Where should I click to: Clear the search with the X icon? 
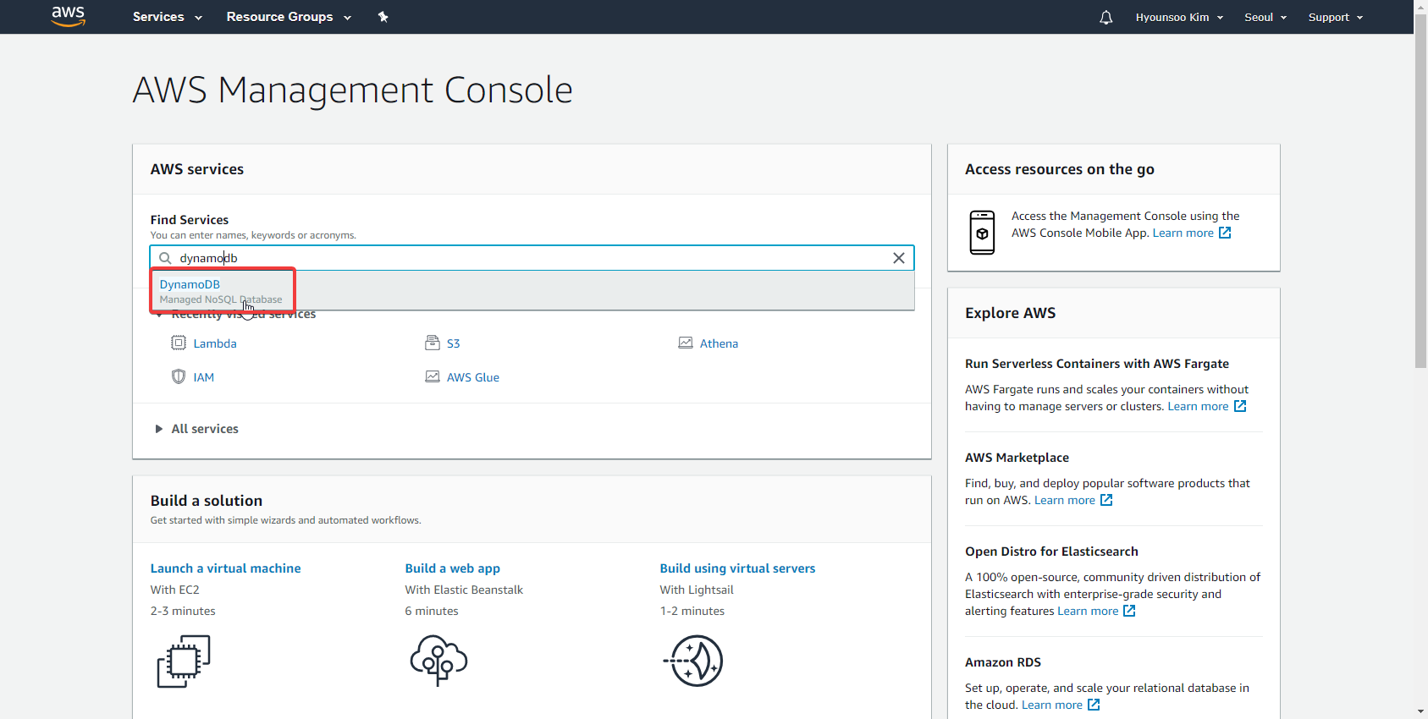tap(899, 258)
